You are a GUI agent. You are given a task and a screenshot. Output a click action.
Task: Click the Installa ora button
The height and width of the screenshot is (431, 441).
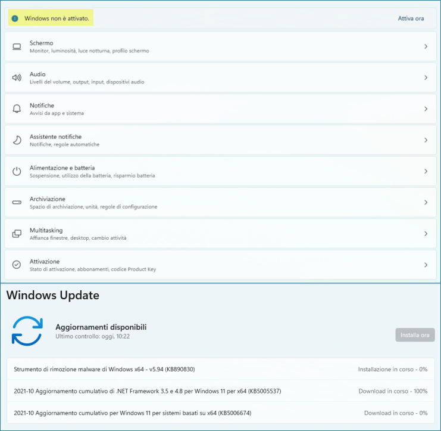point(415,335)
